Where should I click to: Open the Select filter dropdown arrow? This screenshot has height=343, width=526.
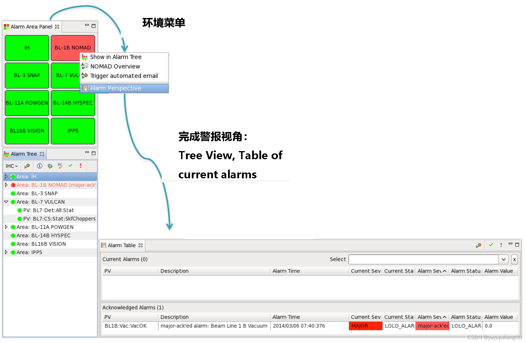(x=504, y=259)
